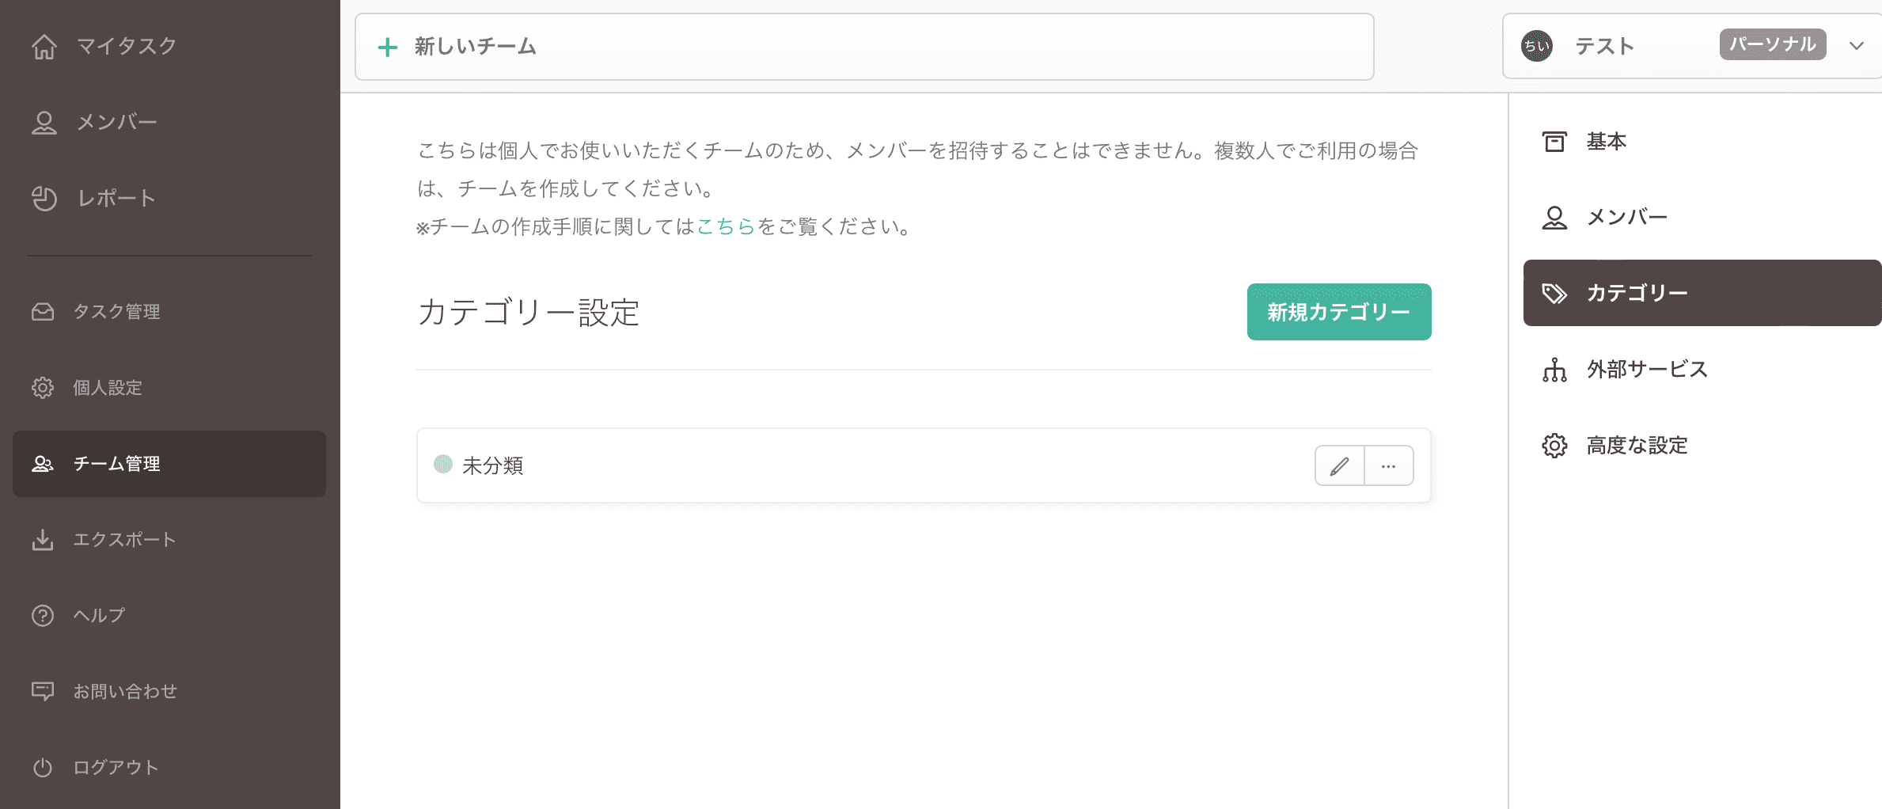Open お問い合わせ in the sidebar
The width and height of the screenshot is (1882, 809).
point(169,692)
